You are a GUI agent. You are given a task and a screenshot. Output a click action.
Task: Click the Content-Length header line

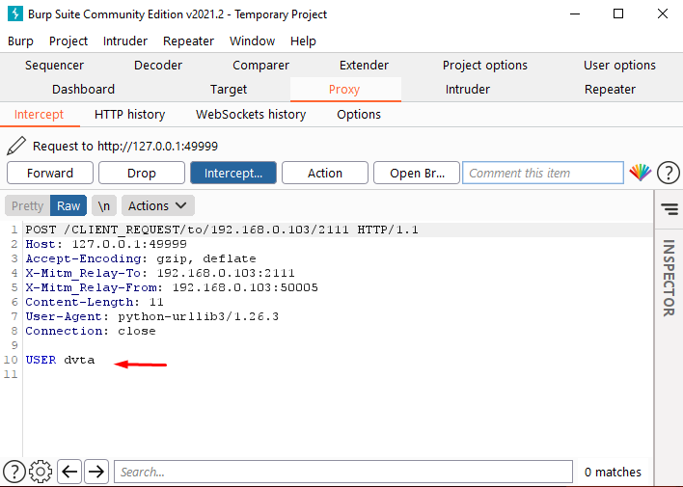[95, 302]
